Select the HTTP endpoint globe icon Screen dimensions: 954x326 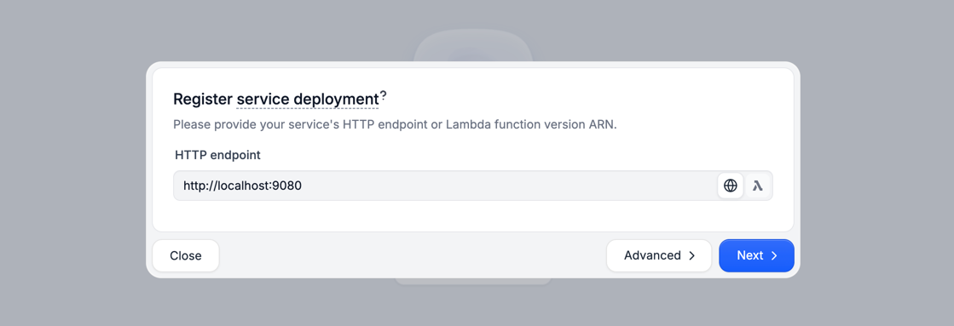click(730, 186)
